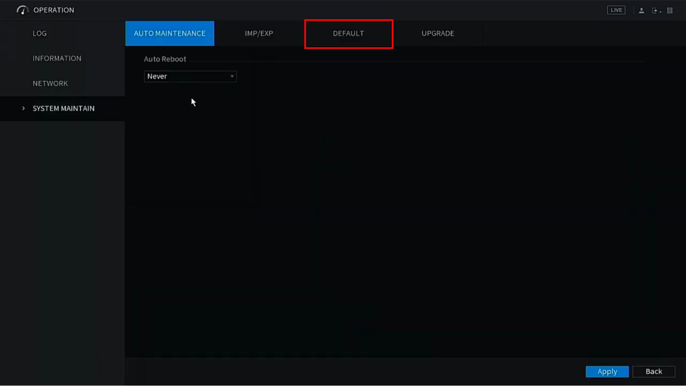Switch to the IMP/EXP tab
Screen dimensions: 686x386
coord(259,33)
